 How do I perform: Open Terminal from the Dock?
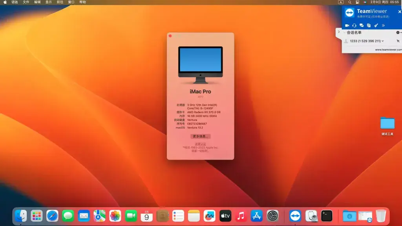pos(327,216)
